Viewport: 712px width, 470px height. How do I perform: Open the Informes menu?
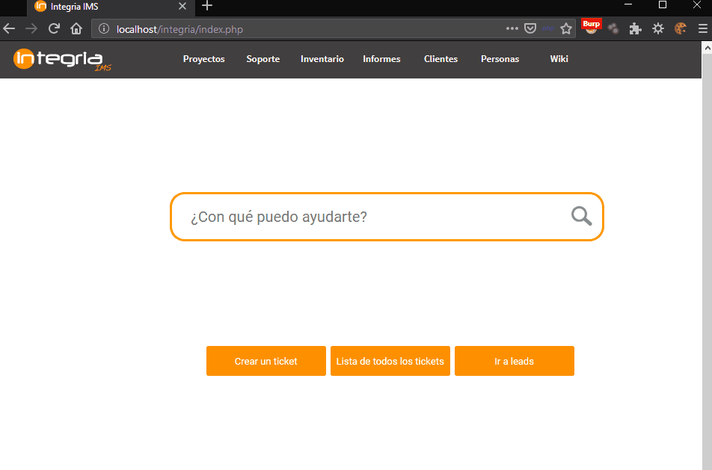point(381,59)
